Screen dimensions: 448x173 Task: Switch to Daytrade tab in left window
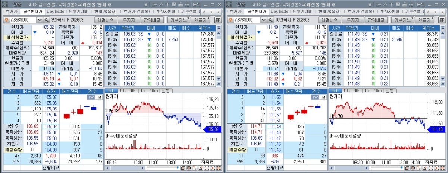[x=55, y=12]
